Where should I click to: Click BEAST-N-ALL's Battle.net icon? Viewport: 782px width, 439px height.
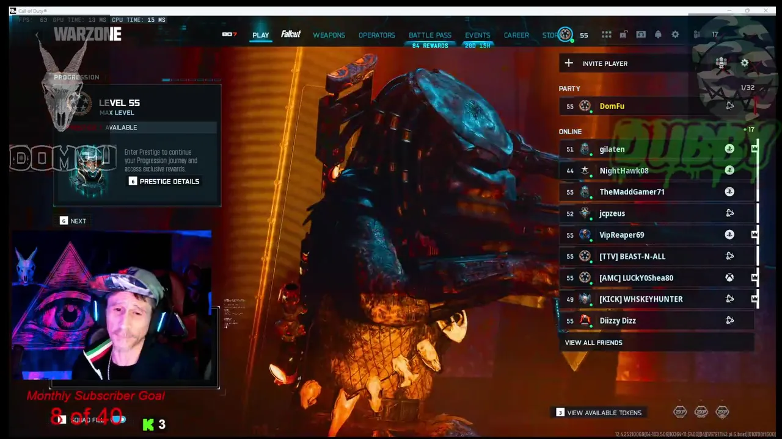pos(729,256)
